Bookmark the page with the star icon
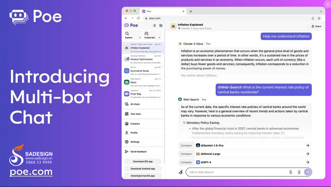331x187 pixels. 319,18
